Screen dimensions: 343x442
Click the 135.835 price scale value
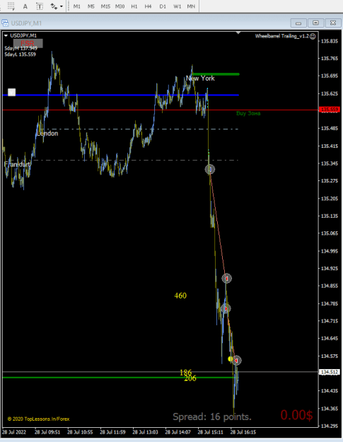pos(330,42)
